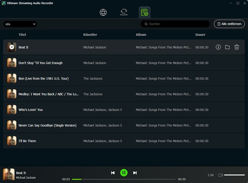Skip to the previous track
The image size is (248, 183).
[x=113, y=173]
